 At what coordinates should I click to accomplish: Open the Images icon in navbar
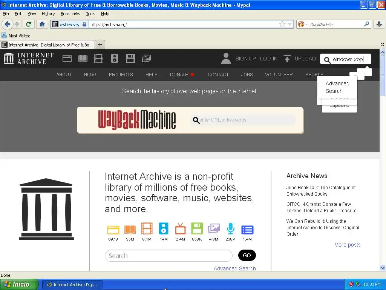click(146, 59)
